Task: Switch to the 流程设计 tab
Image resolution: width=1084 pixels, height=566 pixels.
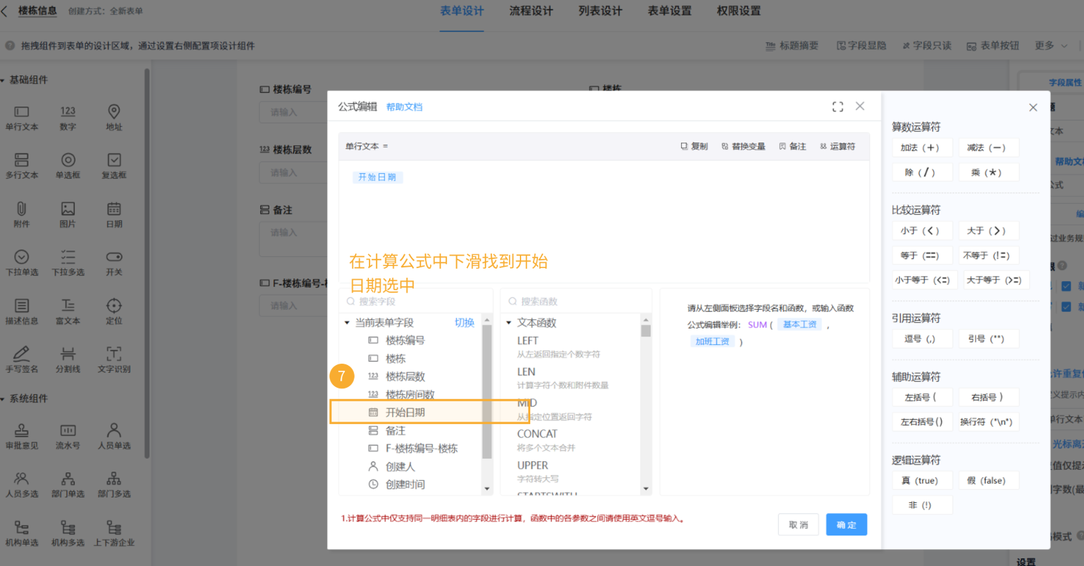Action: (x=531, y=11)
